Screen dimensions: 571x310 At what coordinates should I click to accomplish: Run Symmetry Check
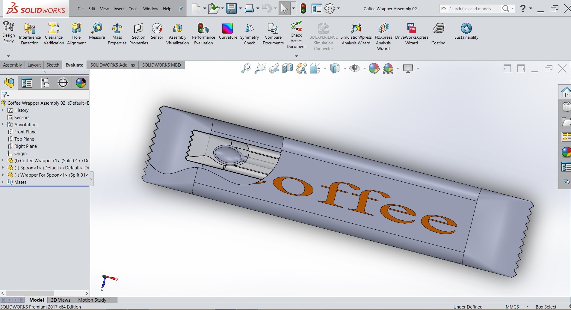tap(249, 34)
